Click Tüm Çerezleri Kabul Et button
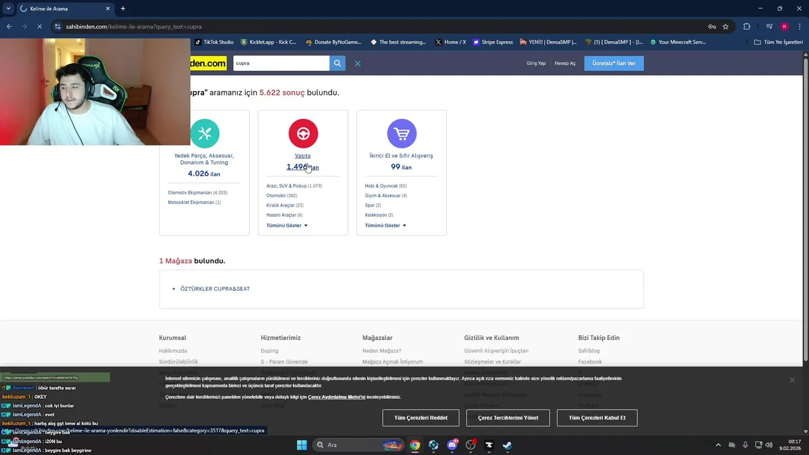Image resolution: width=809 pixels, height=455 pixels. coord(597,418)
